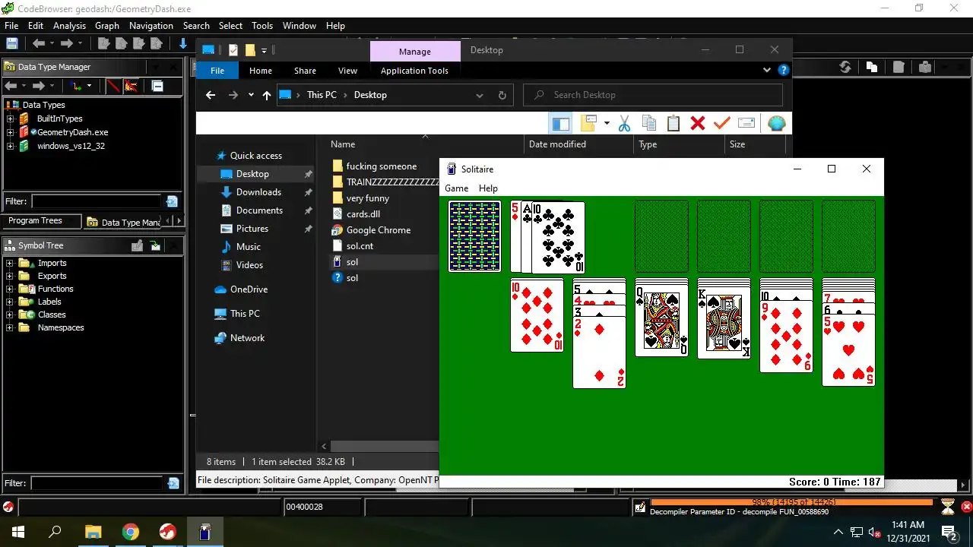Click the King of spades card
Viewport: 973px width, 547px height.
coord(724,323)
